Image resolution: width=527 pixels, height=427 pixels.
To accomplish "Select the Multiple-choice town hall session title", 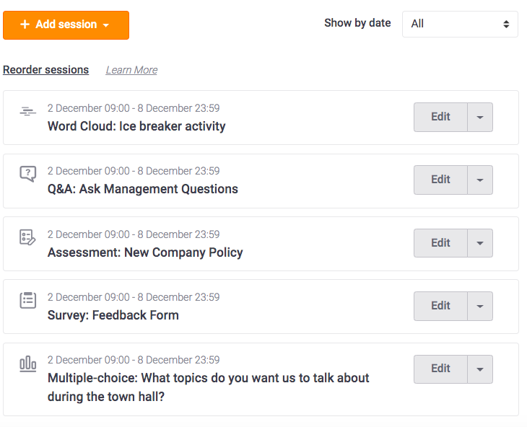I will point(208,387).
